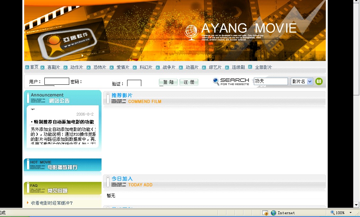360x217 pixels.
Task: Click the AYANG MOVIE banner title
Action: (249, 28)
